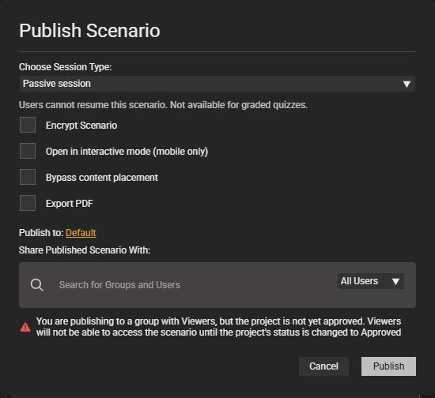Click the red warning triangle icon

pos(25,327)
